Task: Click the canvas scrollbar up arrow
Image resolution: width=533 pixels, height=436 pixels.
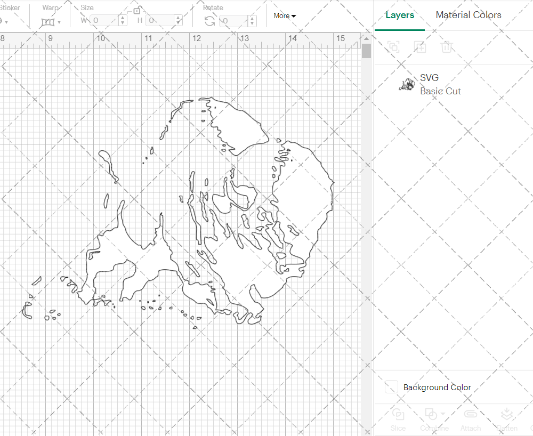Action: (366, 39)
